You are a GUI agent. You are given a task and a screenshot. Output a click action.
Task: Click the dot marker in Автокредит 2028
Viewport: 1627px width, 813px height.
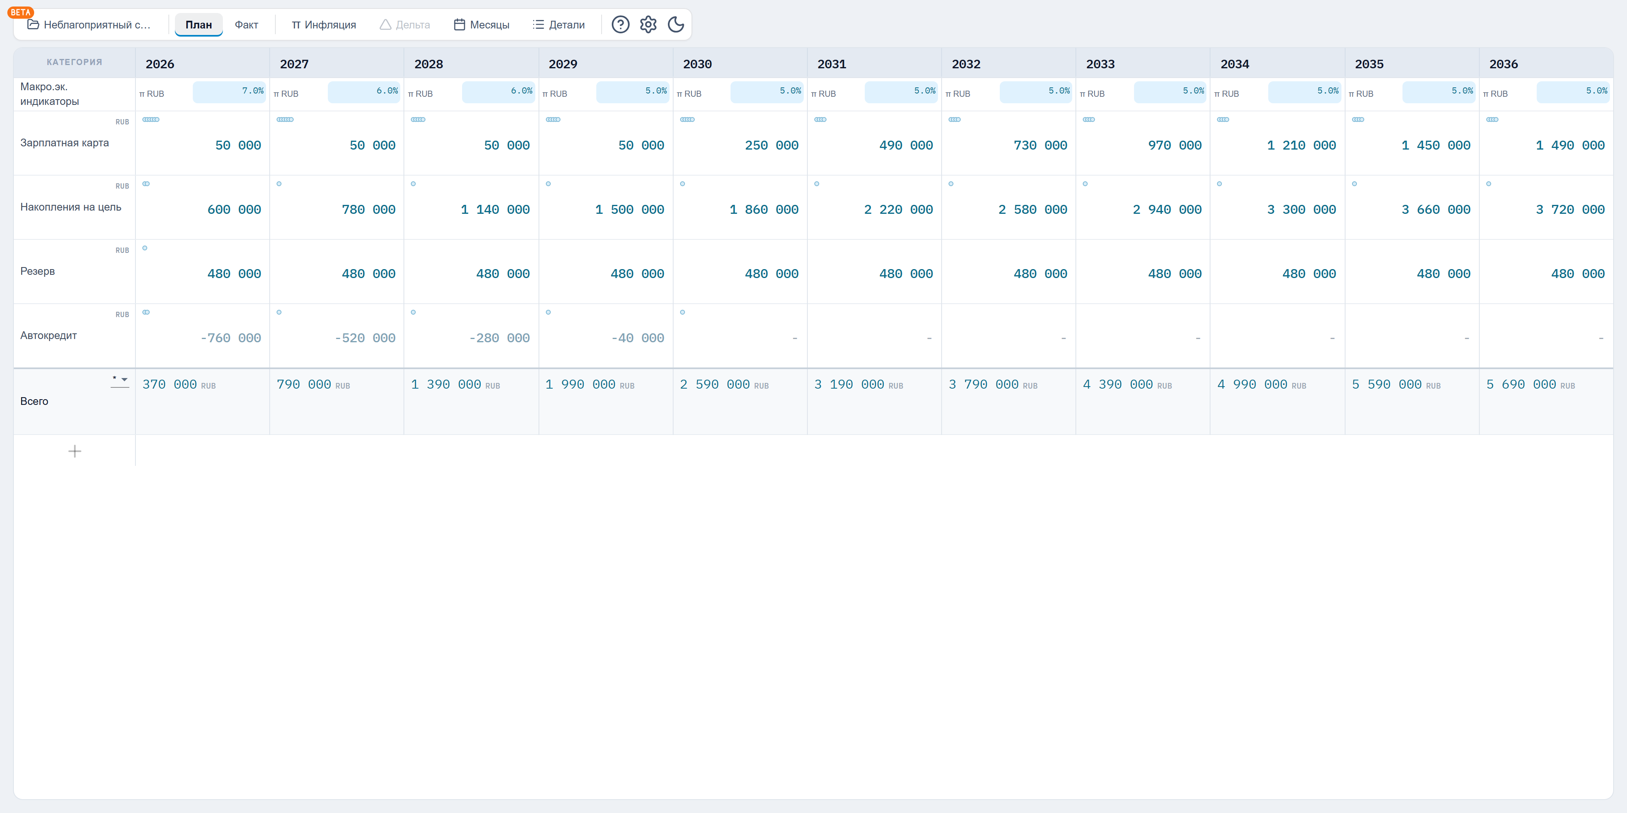point(413,312)
